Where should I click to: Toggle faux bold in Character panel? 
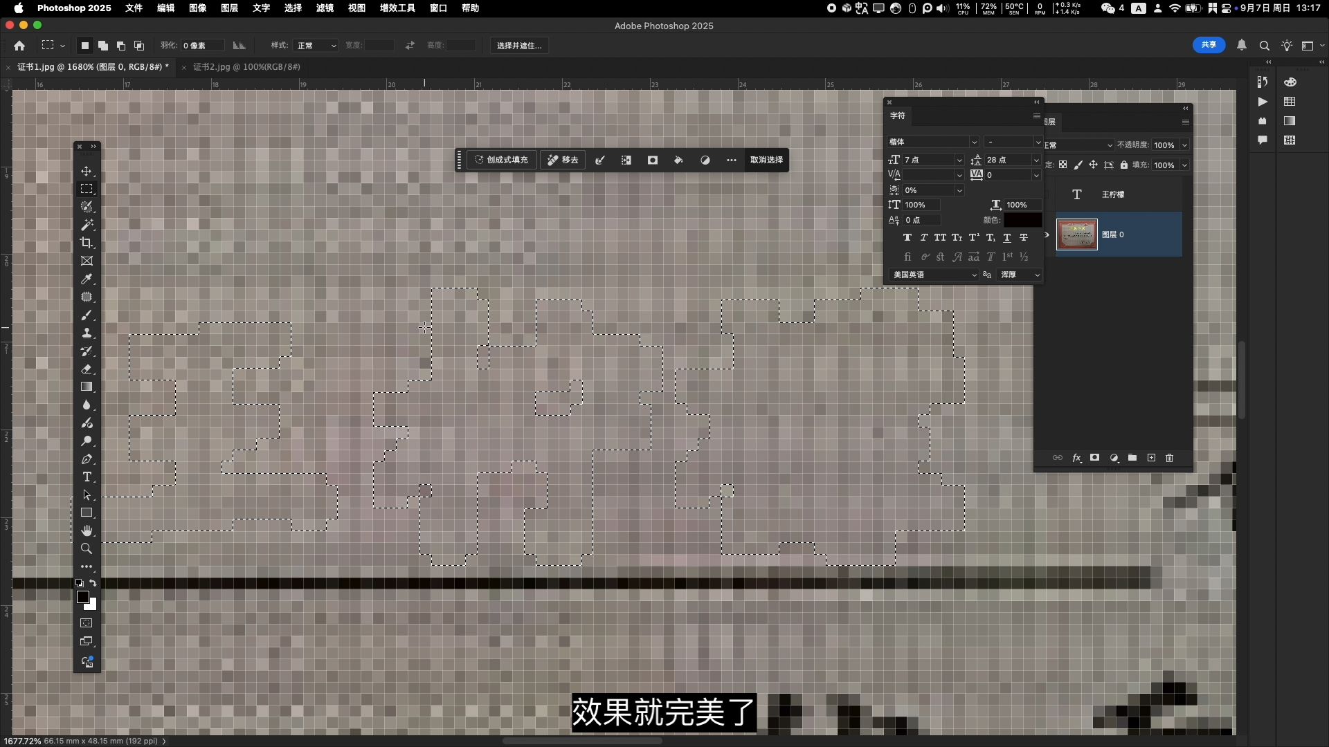pos(907,237)
